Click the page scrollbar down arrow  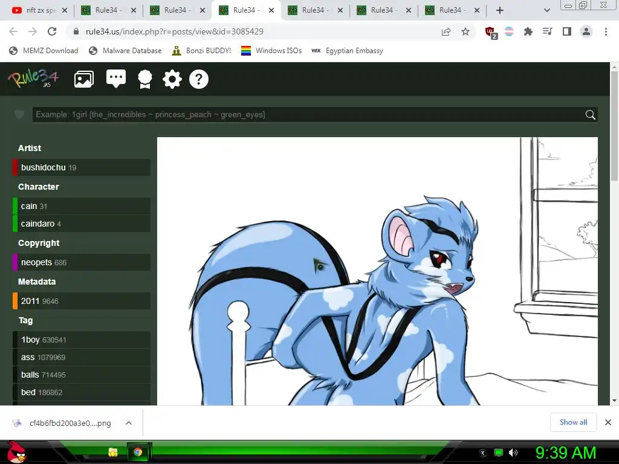[615, 401]
